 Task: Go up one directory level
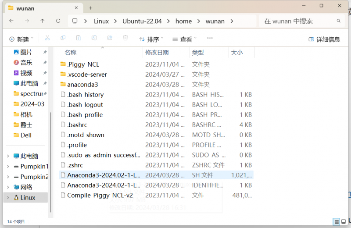click(42, 21)
